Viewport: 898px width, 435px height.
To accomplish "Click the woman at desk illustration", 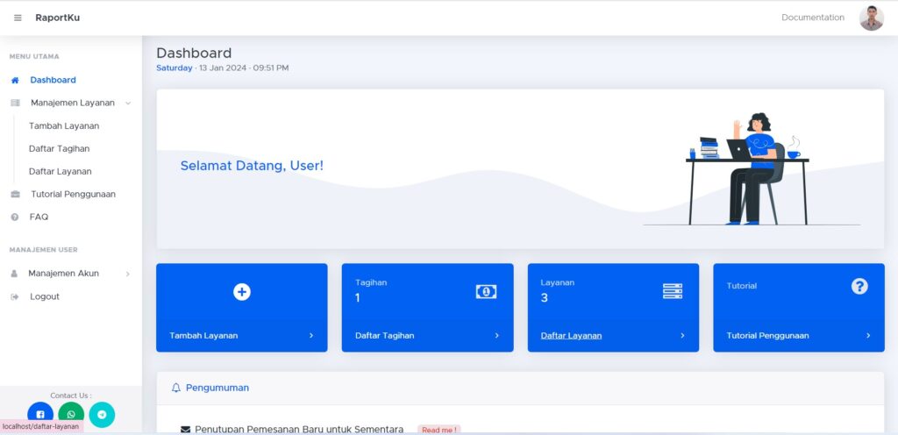I will click(x=751, y=169).
